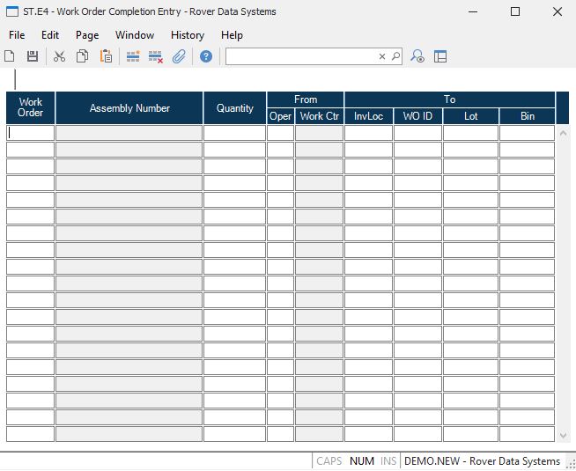The image size is (576, 471).
Task: Open attachments with the paperclip icon
Action: pyautogui.click(x=179, y=56)
